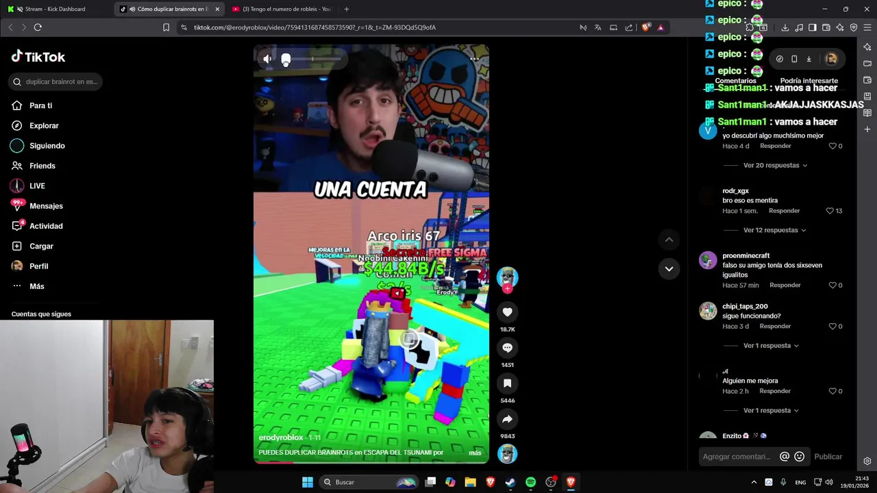Open LIVE in TikTok sidebar
Image resolution: width=877 pixels, height=493 pixels.
pyautogui.click(x=37, y=186)
